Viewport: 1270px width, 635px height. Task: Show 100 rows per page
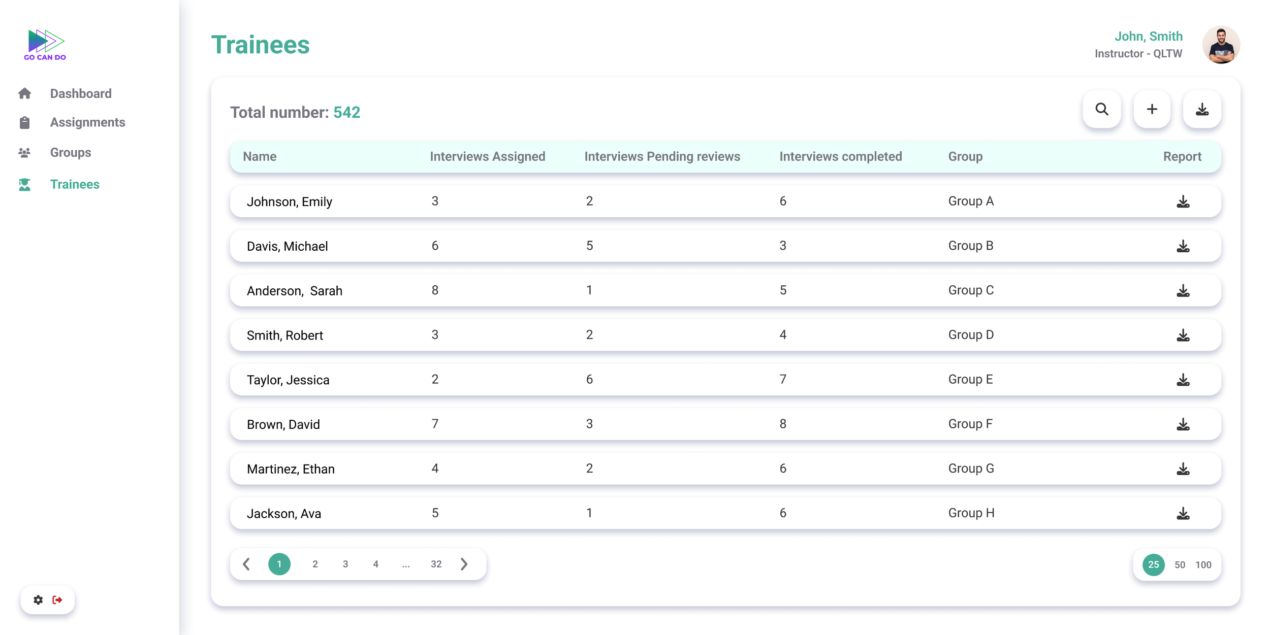pyautogui.click(x=1203, y=564)
